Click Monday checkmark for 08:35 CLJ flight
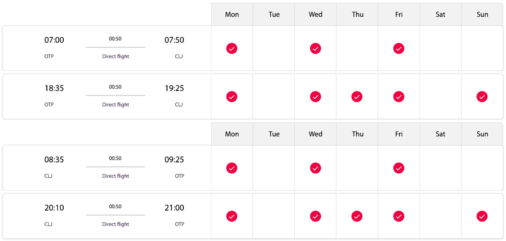The height and width of the screenshot is (241, 506). 232,168
